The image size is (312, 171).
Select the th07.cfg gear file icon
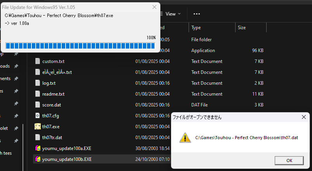(38, 115)
